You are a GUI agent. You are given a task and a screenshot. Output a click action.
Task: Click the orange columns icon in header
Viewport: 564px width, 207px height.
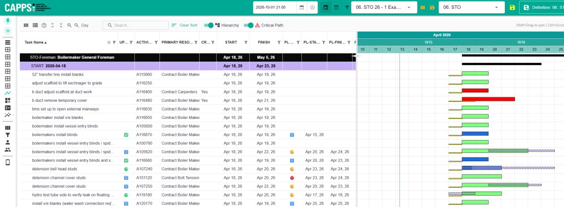(423, 7)
